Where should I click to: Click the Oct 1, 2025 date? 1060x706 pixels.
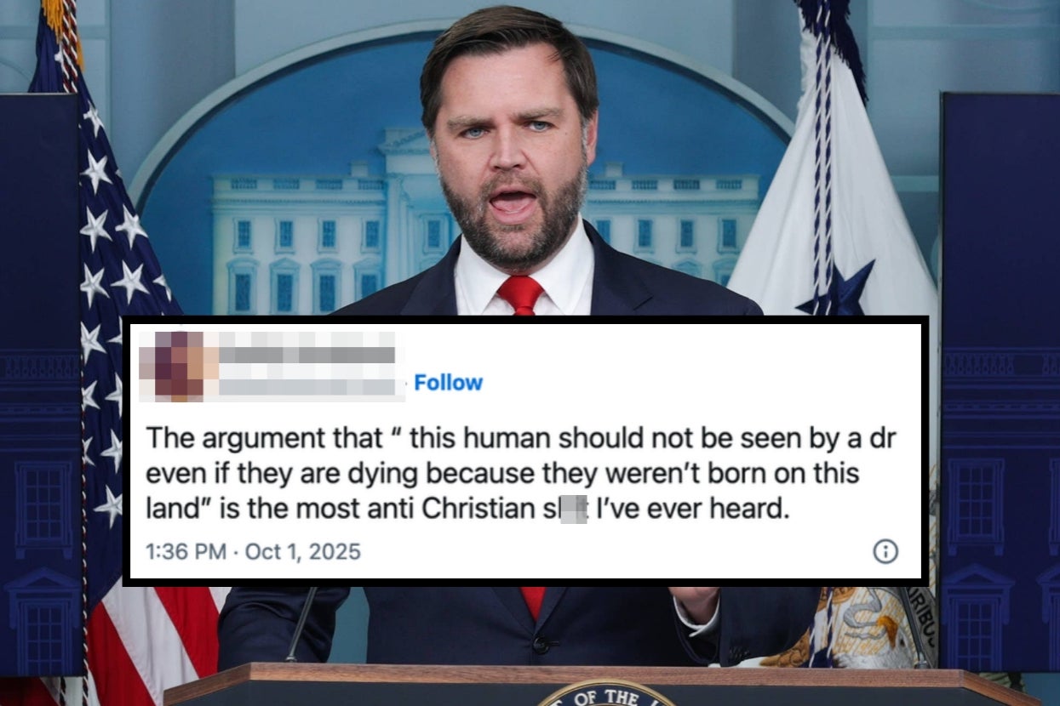coord(303,552)
